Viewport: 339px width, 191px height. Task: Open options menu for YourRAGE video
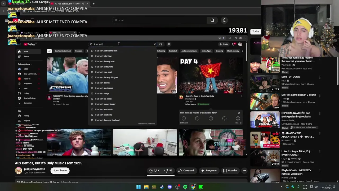(x=320, y=58)
